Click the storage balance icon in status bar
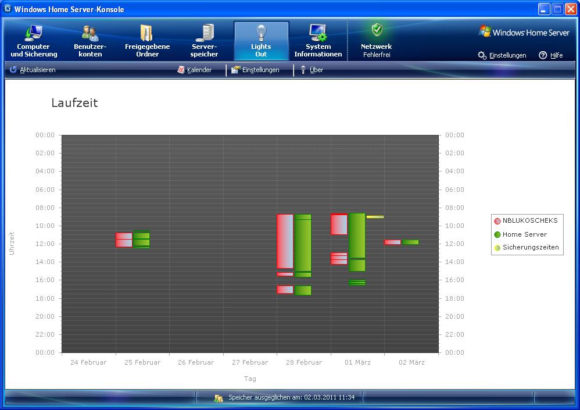This screenshot has height=410, width=580. [x=219, y=398]
